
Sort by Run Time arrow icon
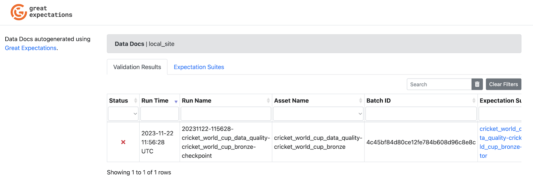pyautogui.click(x=176, y=101)
